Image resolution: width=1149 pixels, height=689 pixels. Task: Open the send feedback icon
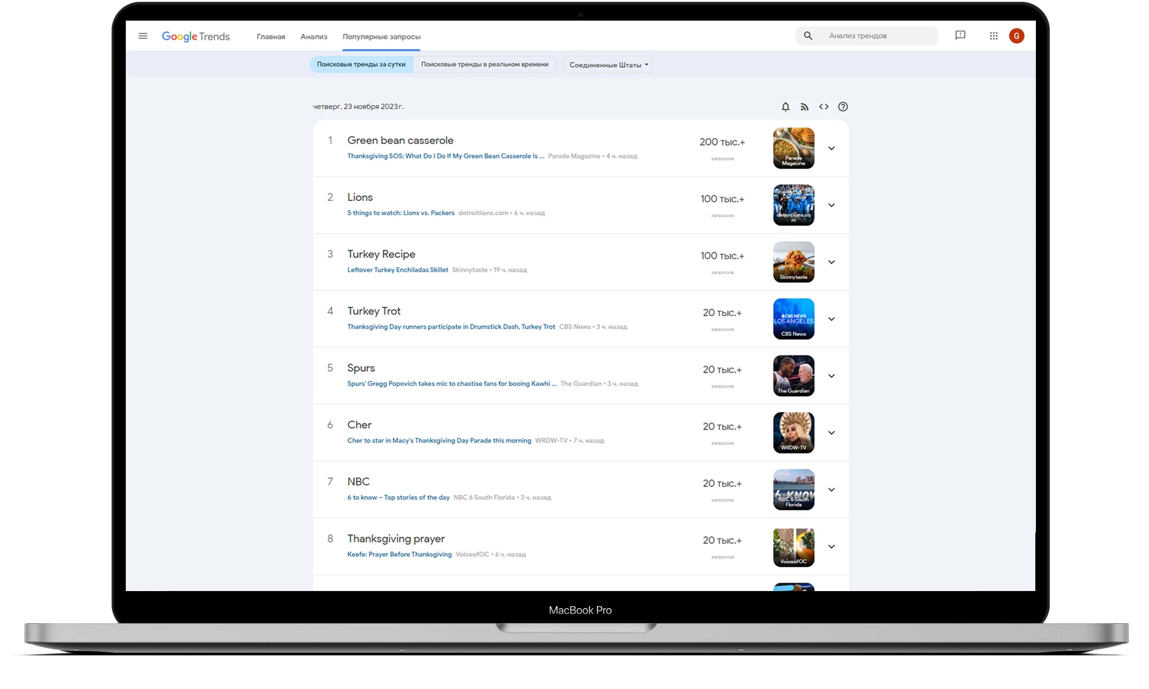(x=960, y=36)
